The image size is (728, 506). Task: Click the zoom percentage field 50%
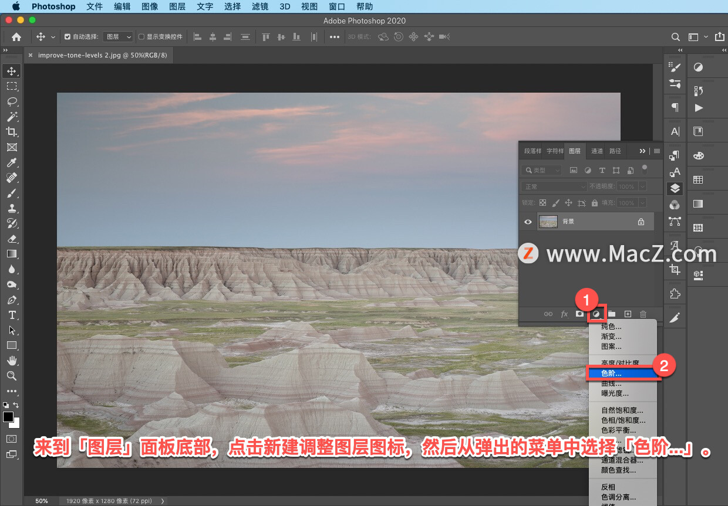[42, 501]
